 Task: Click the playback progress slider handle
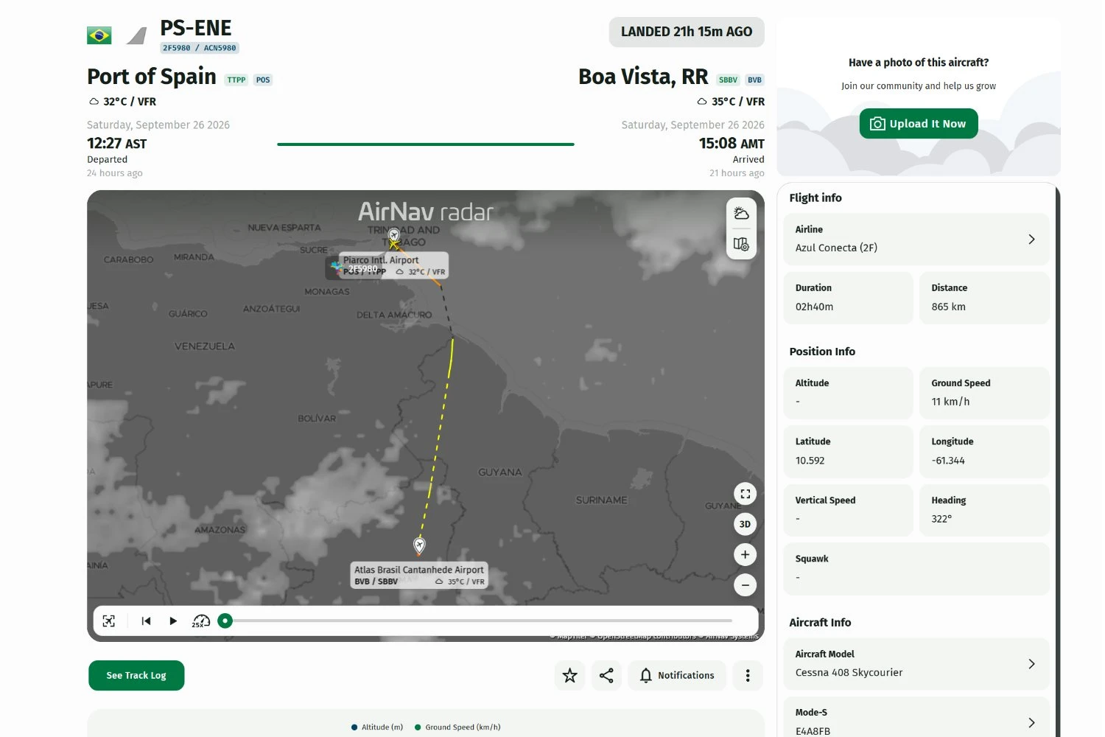225,621
